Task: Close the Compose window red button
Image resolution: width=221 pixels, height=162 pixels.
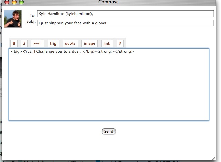Action: (7, 2)
